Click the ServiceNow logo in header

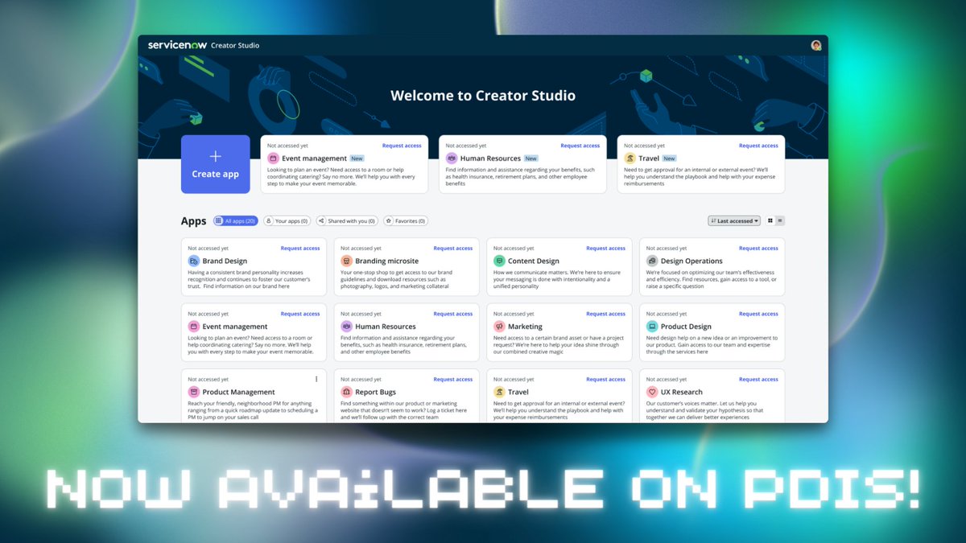176,45
